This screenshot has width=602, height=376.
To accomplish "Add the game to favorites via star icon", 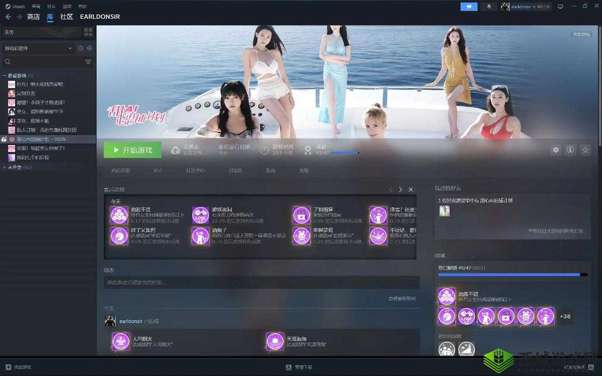I will (x=585, y=149).
